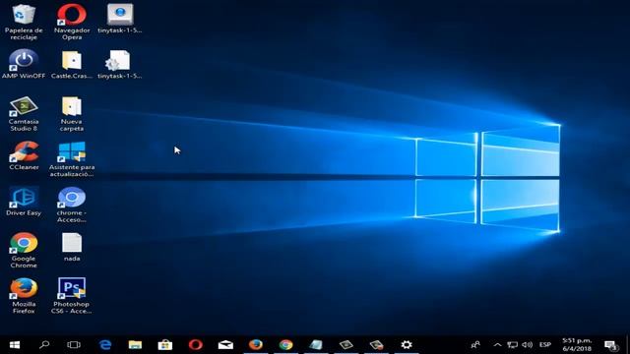630x354 pixels.
Task: Select the AMP WinOFF desktop shortcut
Action: (x=24, y=64)
